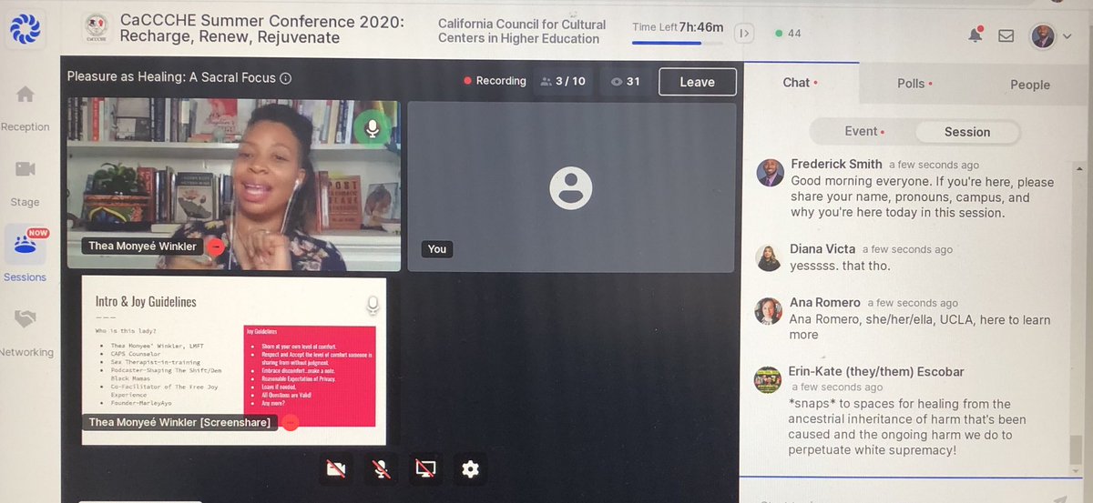This screenshot has height=503, width=1093.
Task: View the 3 / 10 participants count
Action: tap(563, 81)
